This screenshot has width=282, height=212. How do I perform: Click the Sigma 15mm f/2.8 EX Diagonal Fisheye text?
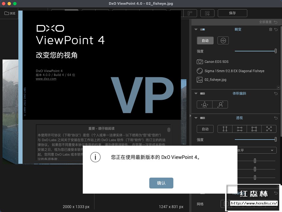(x=234, y=71)
